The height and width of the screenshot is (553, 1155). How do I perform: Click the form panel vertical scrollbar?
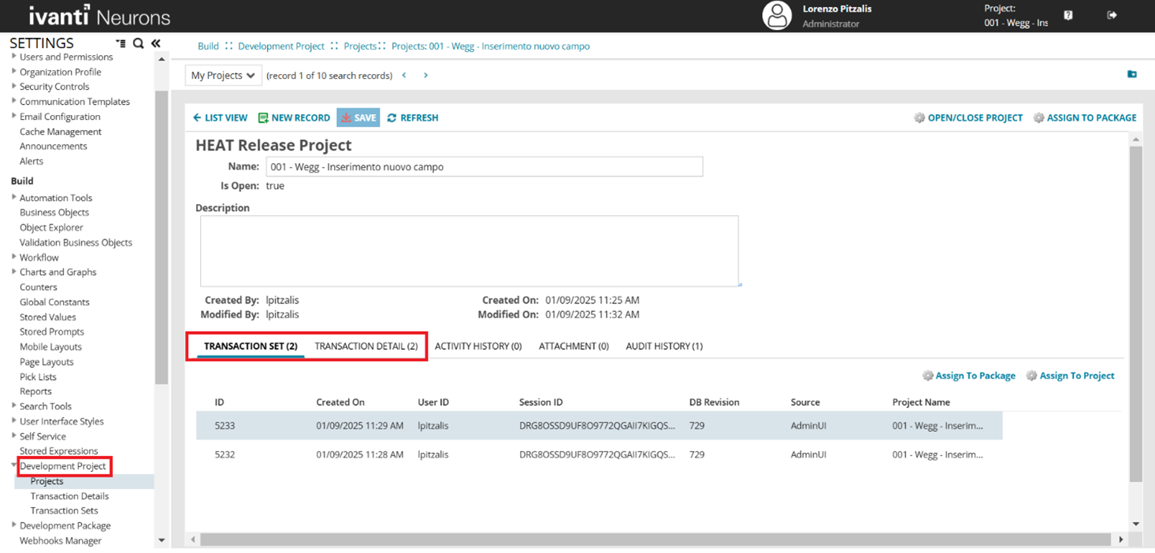click(x=1135, y=314)
